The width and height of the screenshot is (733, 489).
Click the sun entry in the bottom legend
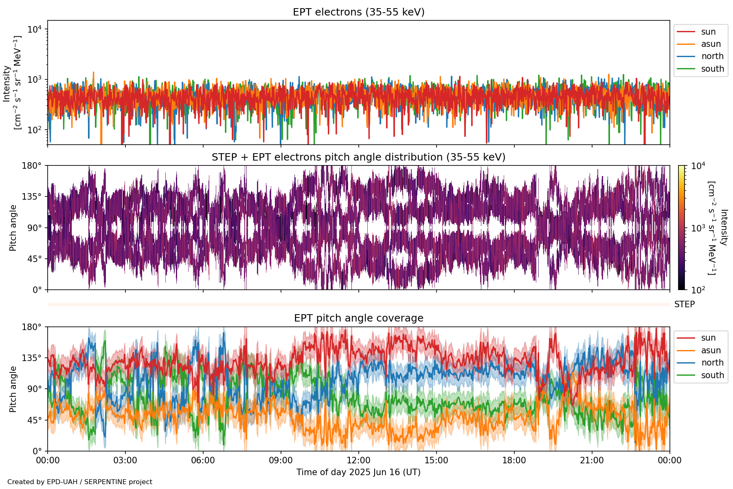tap(708, 338)
